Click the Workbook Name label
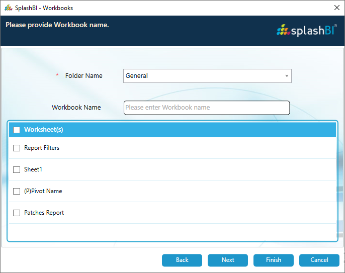 (76, 108)
